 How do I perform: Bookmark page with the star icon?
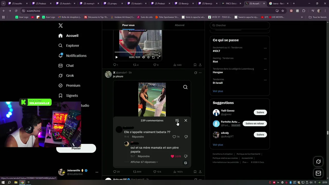click(x=283, y=11)
